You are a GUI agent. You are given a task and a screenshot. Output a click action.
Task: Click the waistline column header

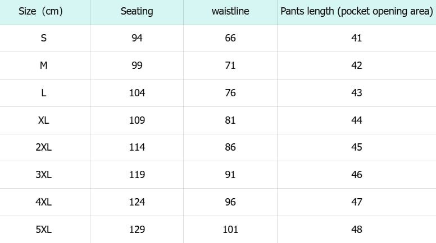point(230,11)
